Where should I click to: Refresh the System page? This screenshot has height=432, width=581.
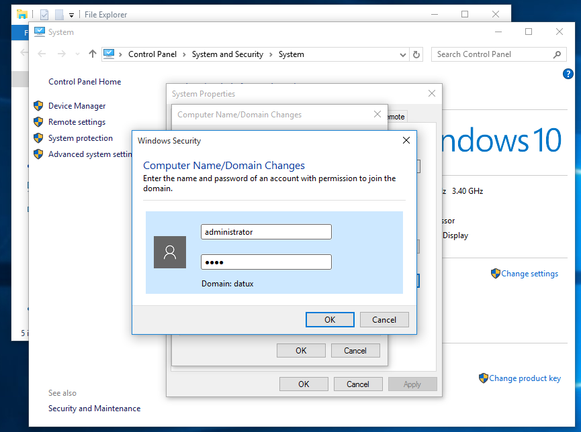click(416, 55)
